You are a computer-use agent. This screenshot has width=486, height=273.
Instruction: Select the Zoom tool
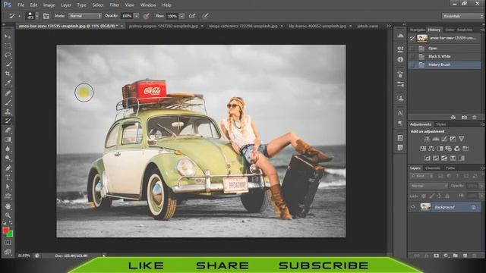point(8,215)
